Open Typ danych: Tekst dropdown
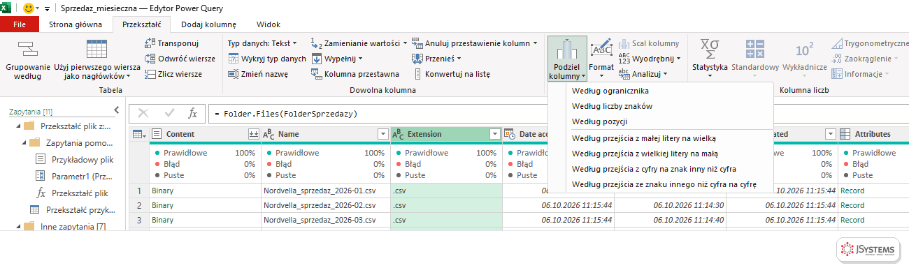This screenshot has width=909, height=268. [x=262, y=43]
